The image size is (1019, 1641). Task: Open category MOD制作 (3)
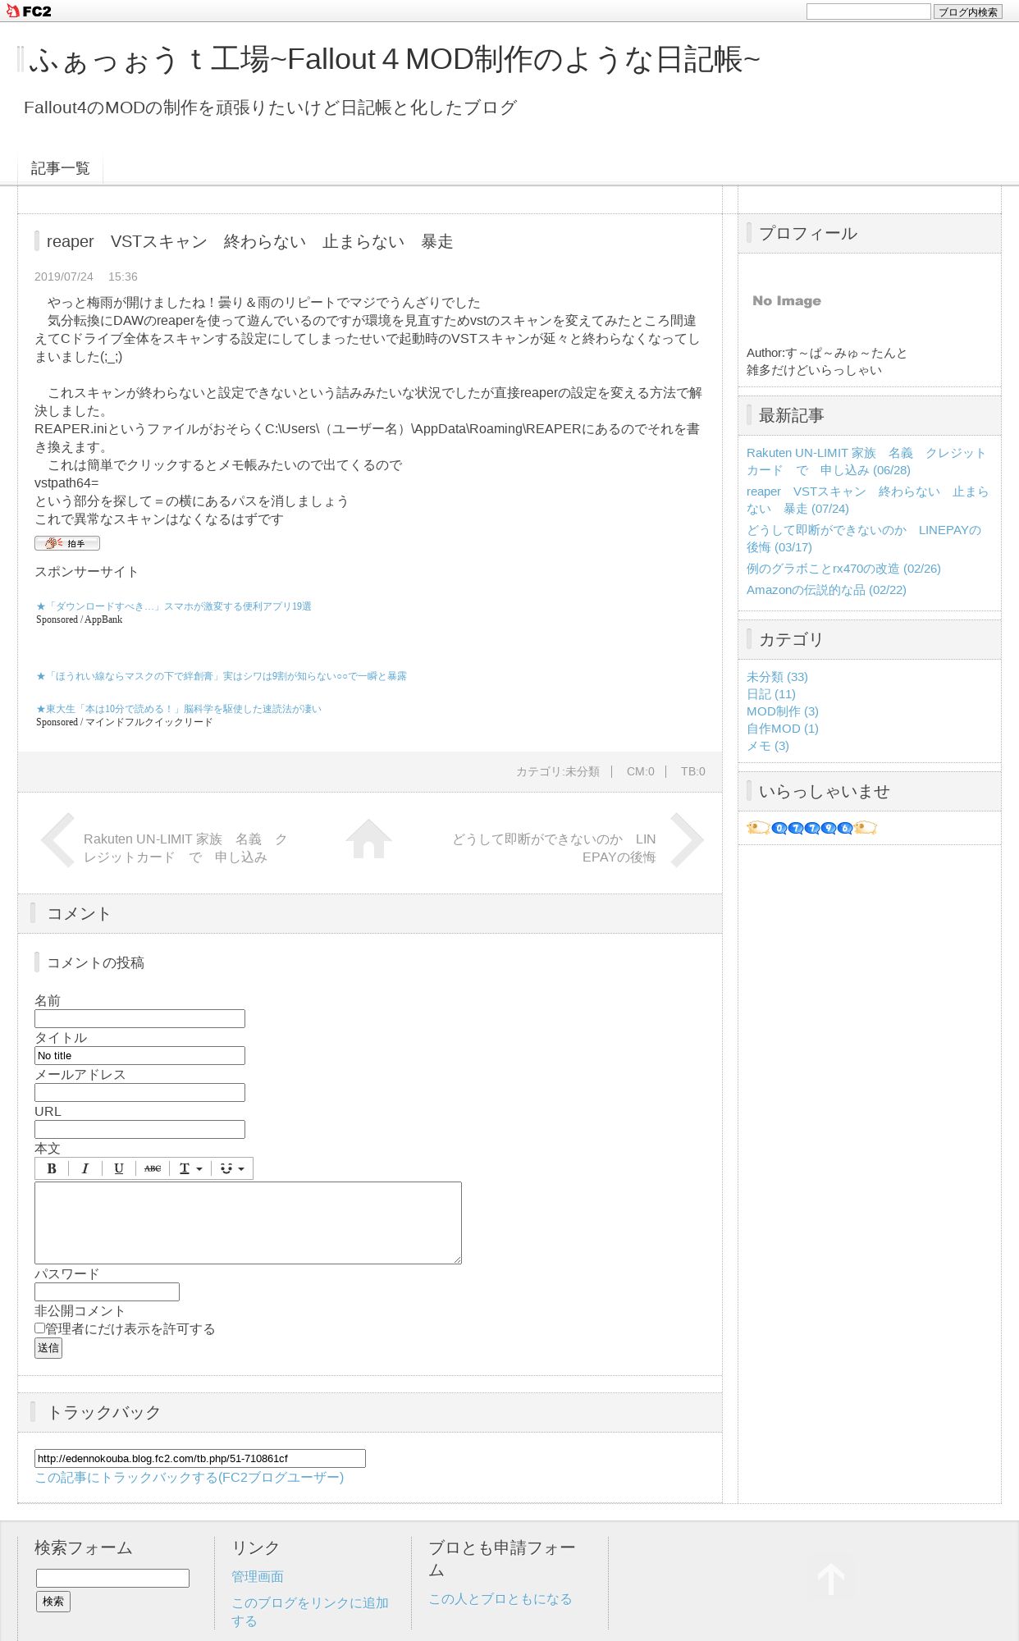click(783, 711)
